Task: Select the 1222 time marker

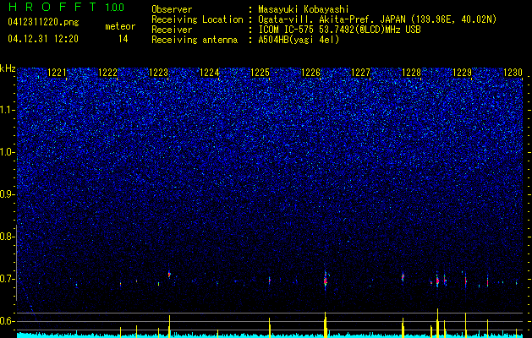Action: pyautogui.click(x=107, y=73)
